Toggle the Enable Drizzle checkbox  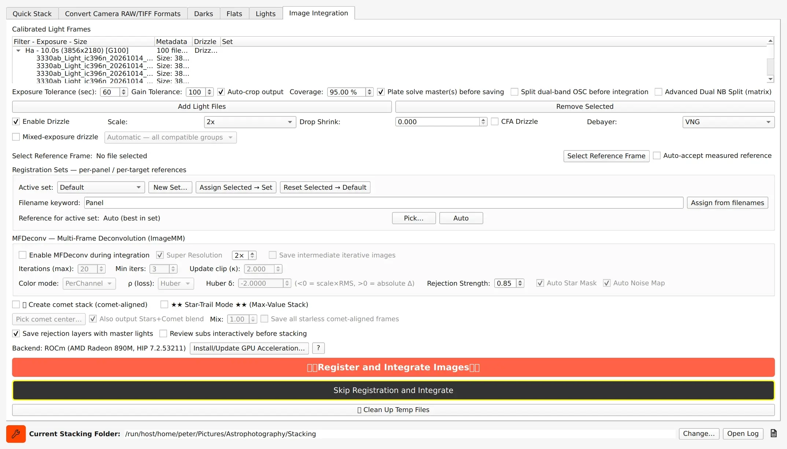coord(16,122)
